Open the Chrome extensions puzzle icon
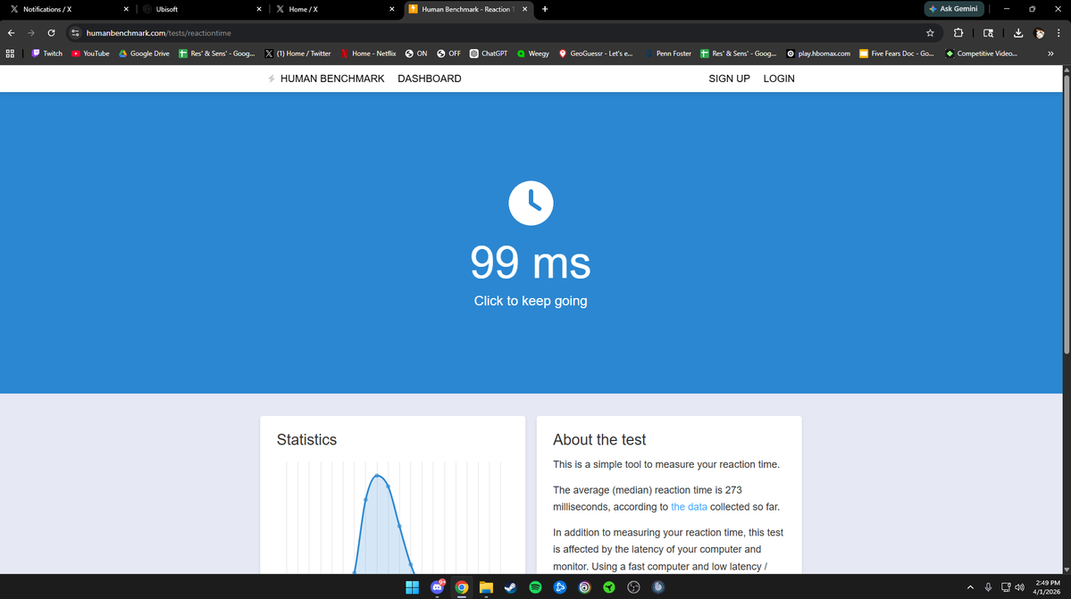The height and width of the screenshot is (599, 1071). point(958,33)
